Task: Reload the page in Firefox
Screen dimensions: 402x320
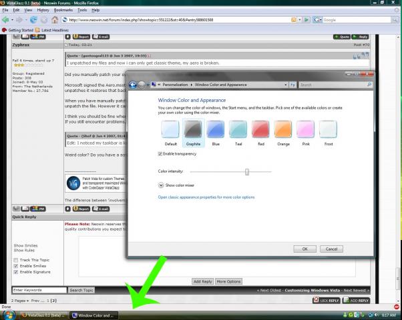Action: [x=33, y=20]
